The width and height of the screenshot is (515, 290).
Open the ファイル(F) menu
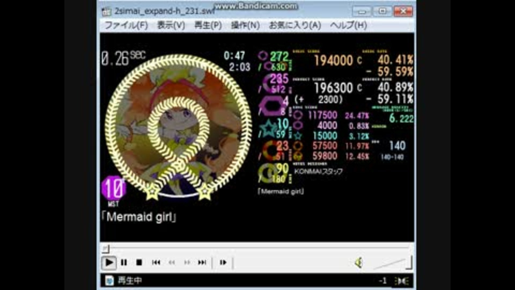click(x=126, y=25)
